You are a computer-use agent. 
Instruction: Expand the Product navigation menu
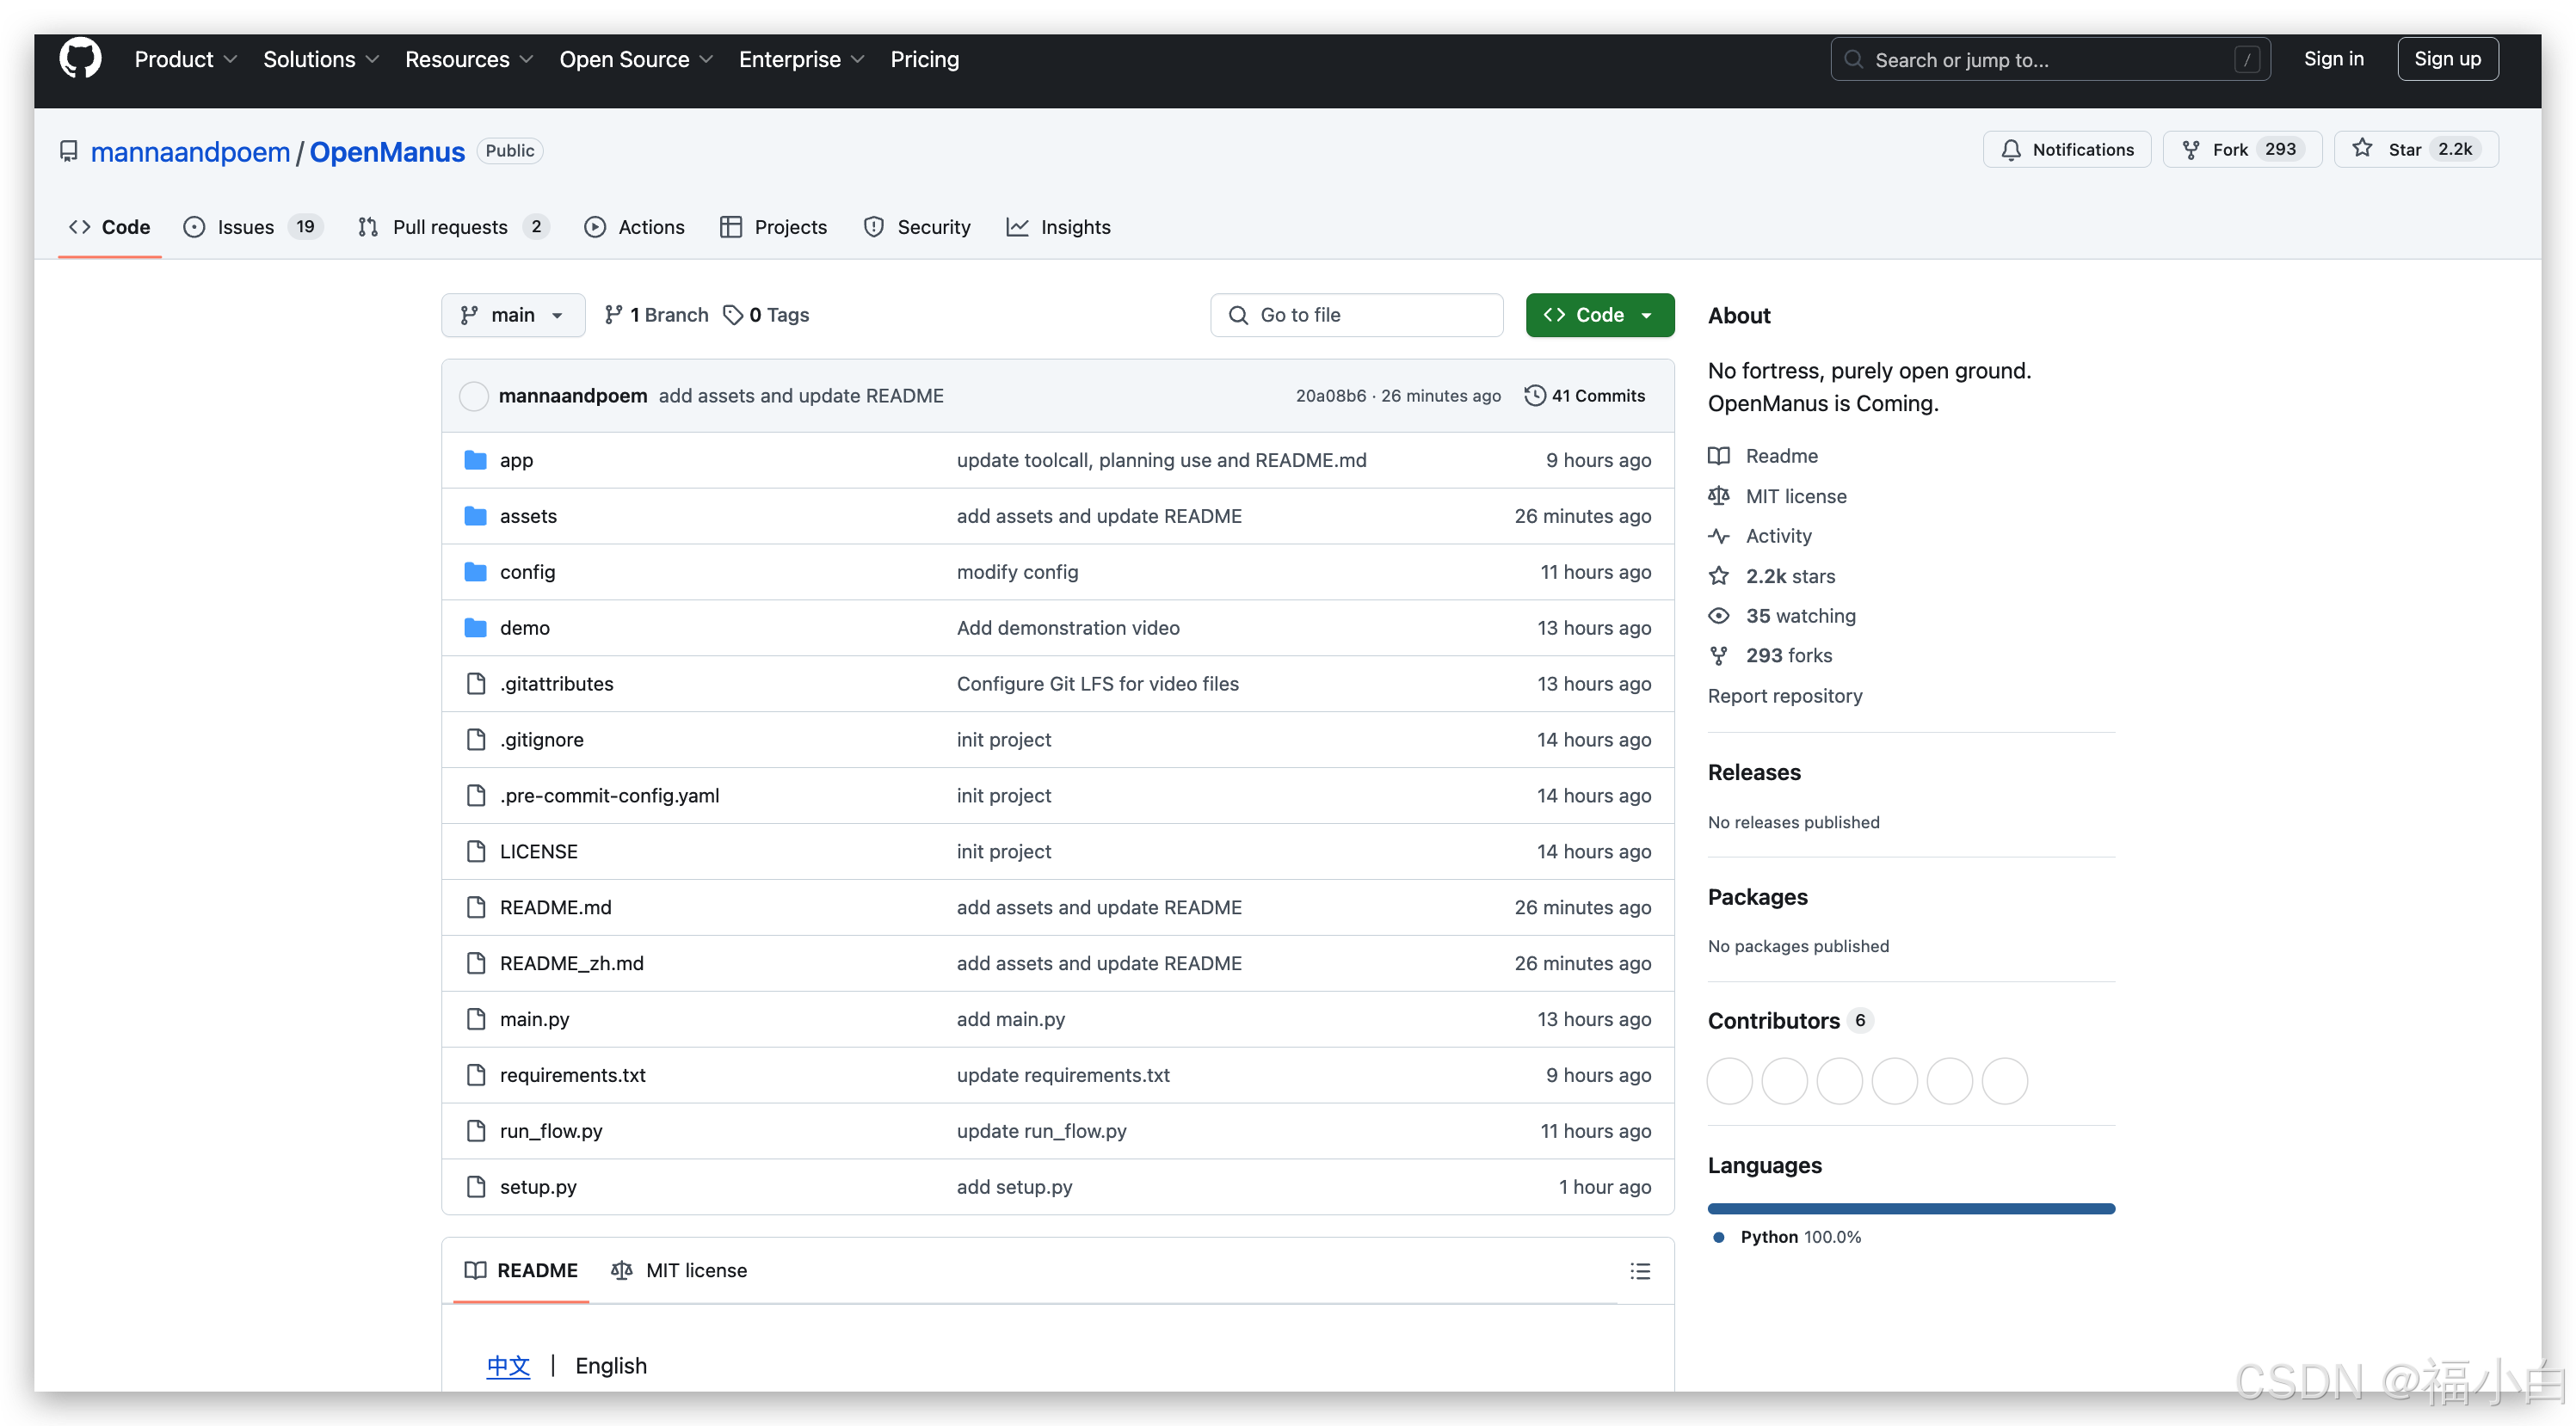[x=185, y=59]
